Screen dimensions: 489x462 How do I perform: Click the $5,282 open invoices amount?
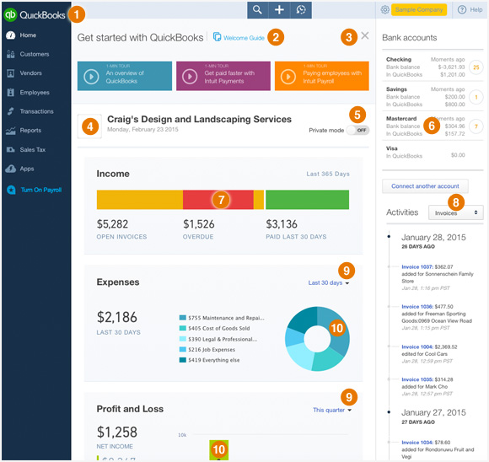pyautogui.click(x=112, y=224)
